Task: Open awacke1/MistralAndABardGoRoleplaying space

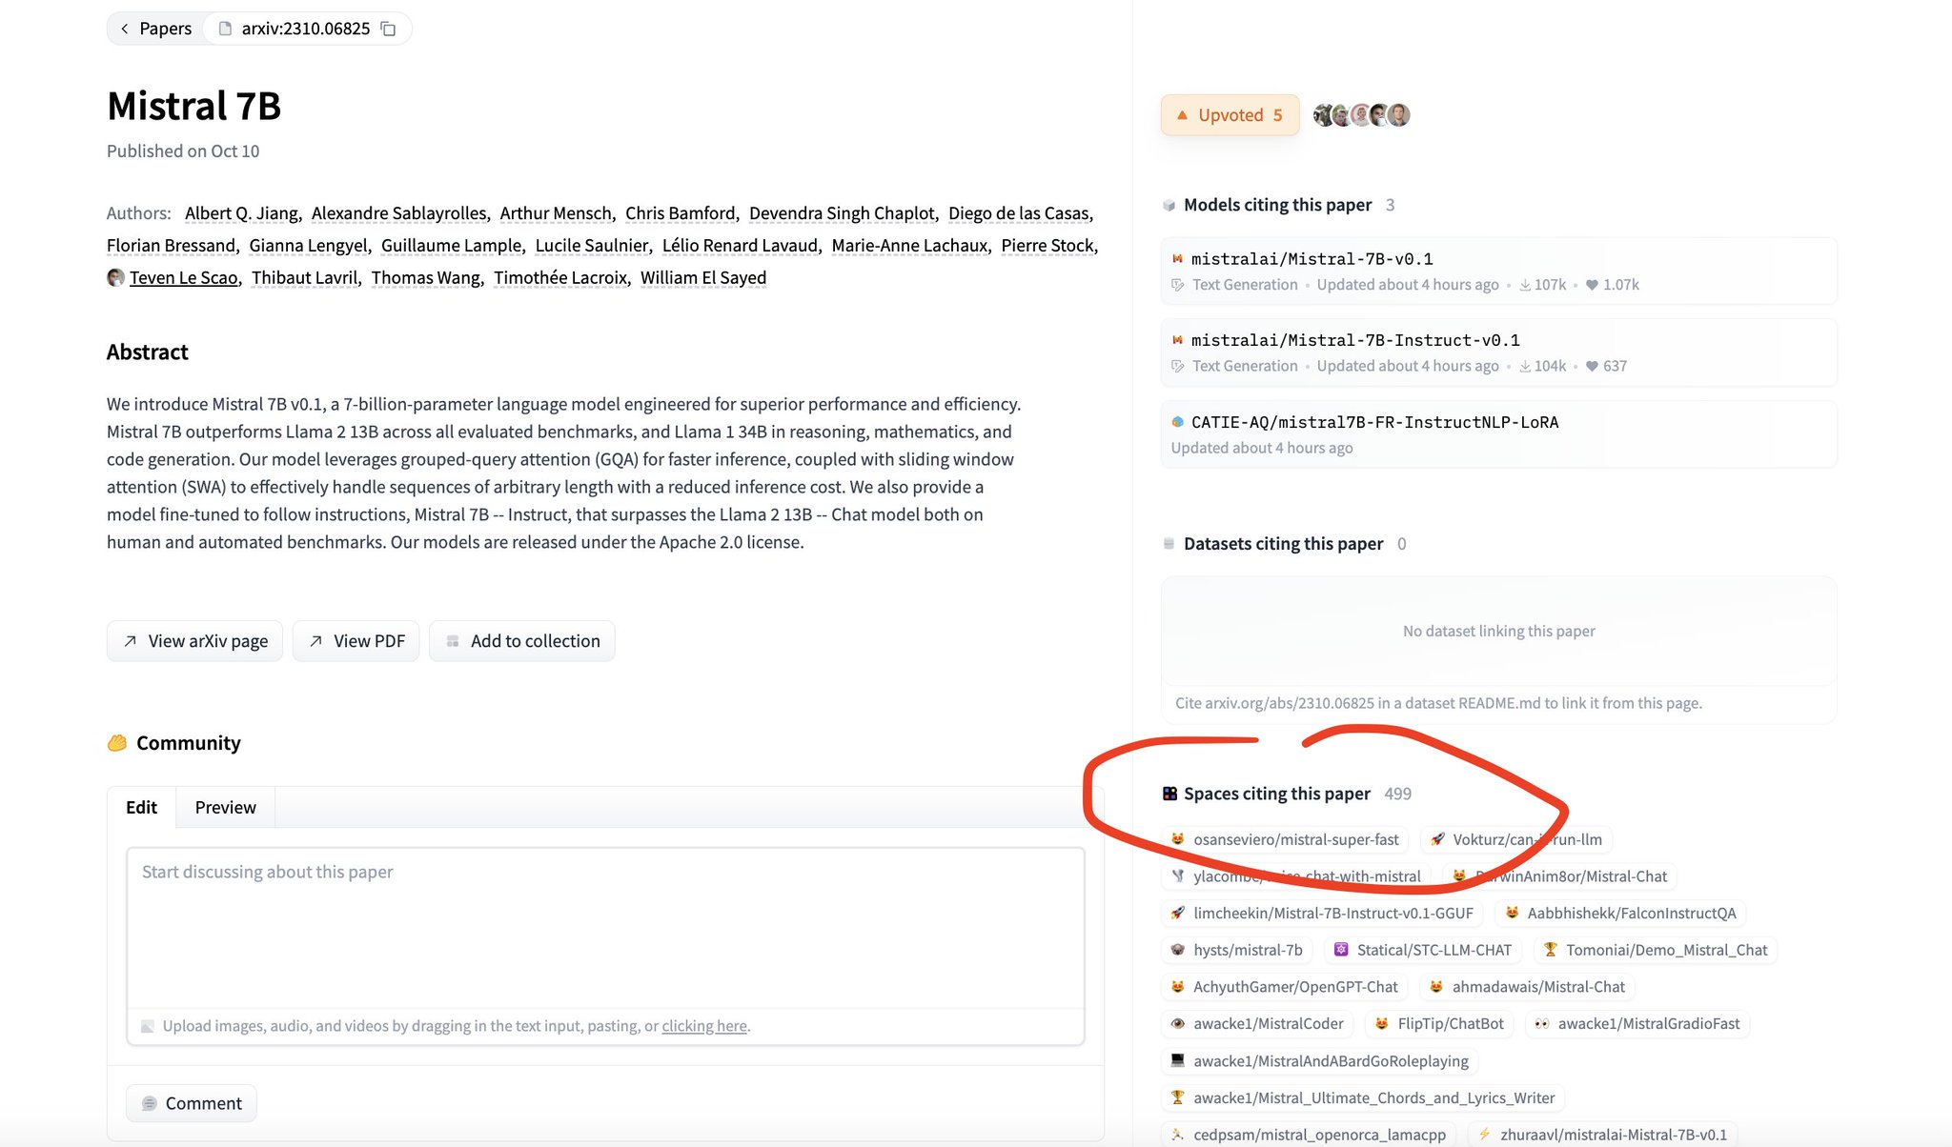Action: 1320,1061
